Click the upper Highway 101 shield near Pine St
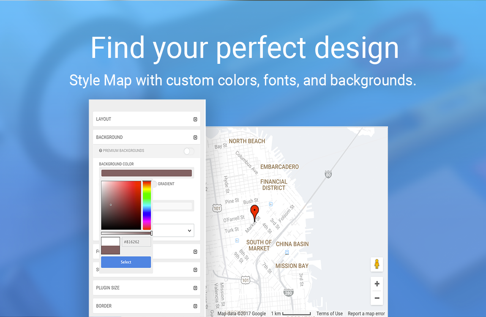 point(217,208)
